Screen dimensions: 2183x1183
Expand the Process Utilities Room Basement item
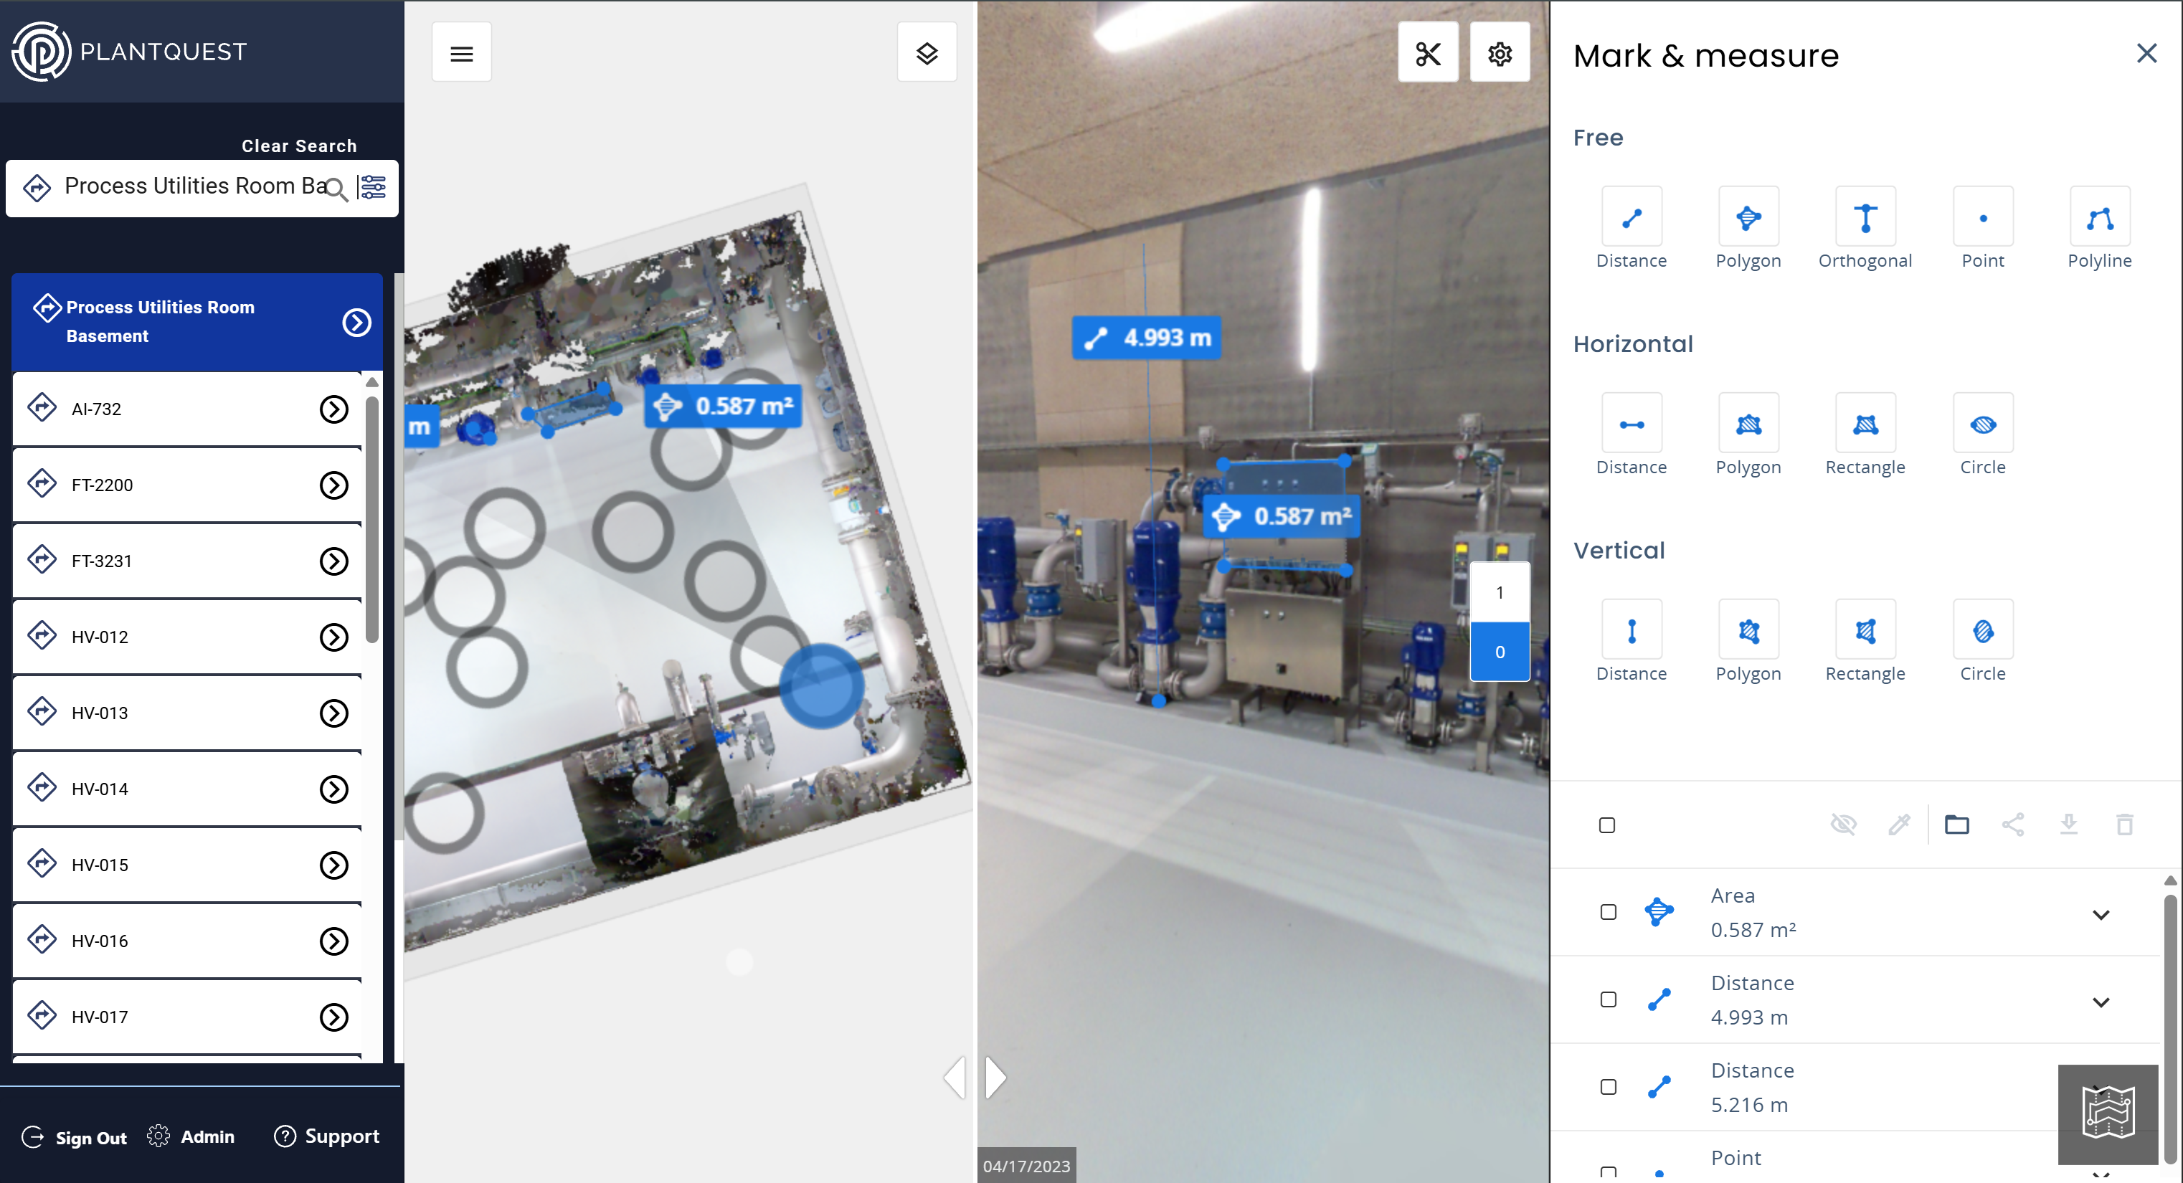click(356, 322)
